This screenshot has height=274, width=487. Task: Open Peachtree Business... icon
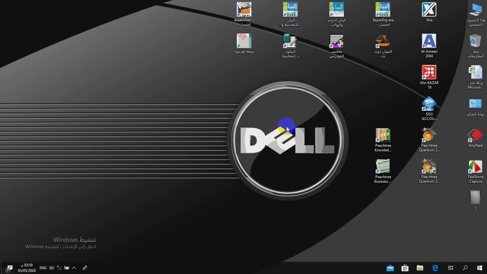point(383,171)
